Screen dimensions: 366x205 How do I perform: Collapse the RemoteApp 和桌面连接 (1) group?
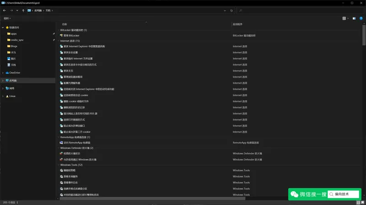click(59, 137)
